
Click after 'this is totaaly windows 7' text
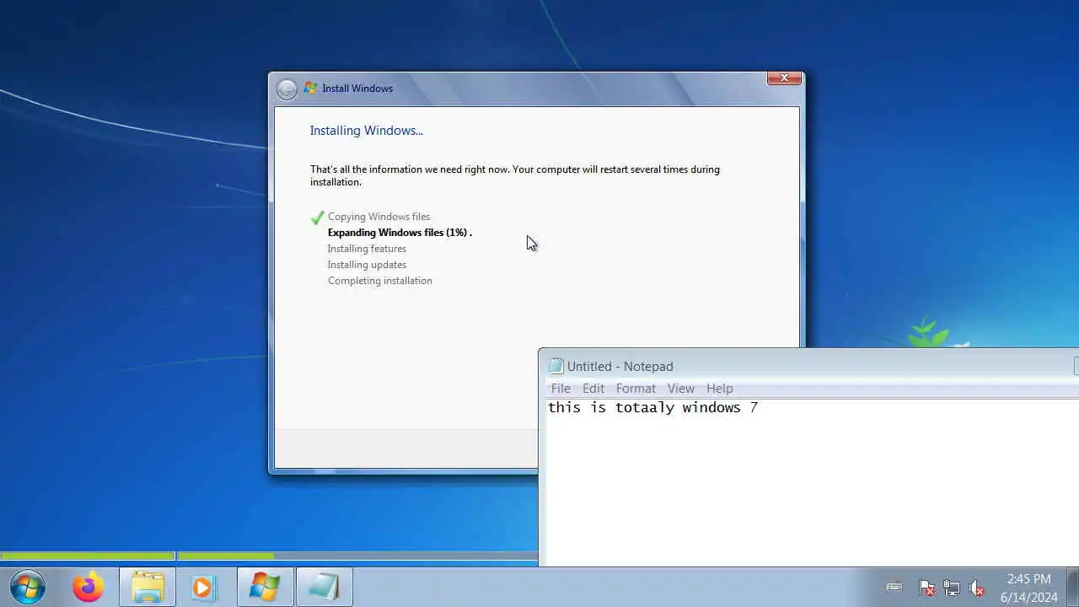coord(760,408)
